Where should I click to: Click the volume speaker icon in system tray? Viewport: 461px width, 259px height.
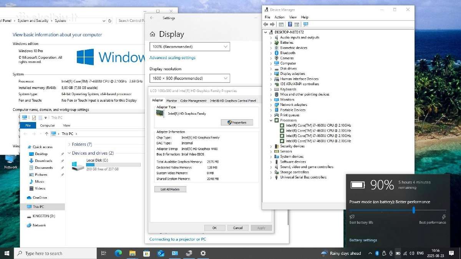pyautogui.click(x=412, y=253)
